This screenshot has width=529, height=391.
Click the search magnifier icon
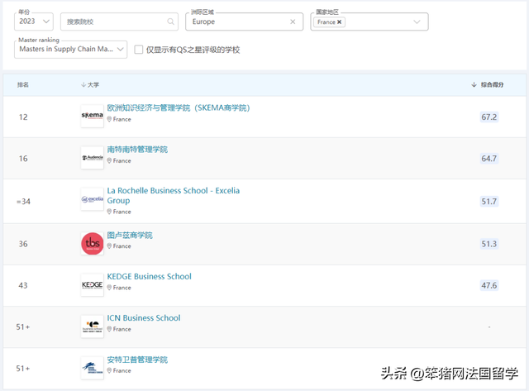(171, 21)
